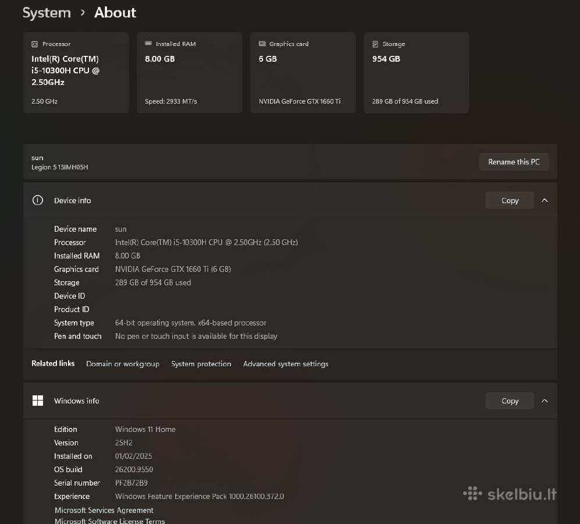The width and height of the screenshot is (580, 524).
Task: Click the 6 GB graphics heading
Action: pyautogui.click(x=268, y=59)
